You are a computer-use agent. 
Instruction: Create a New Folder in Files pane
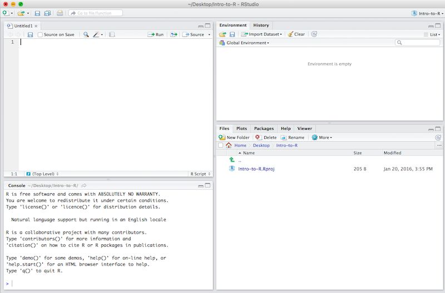234,137
